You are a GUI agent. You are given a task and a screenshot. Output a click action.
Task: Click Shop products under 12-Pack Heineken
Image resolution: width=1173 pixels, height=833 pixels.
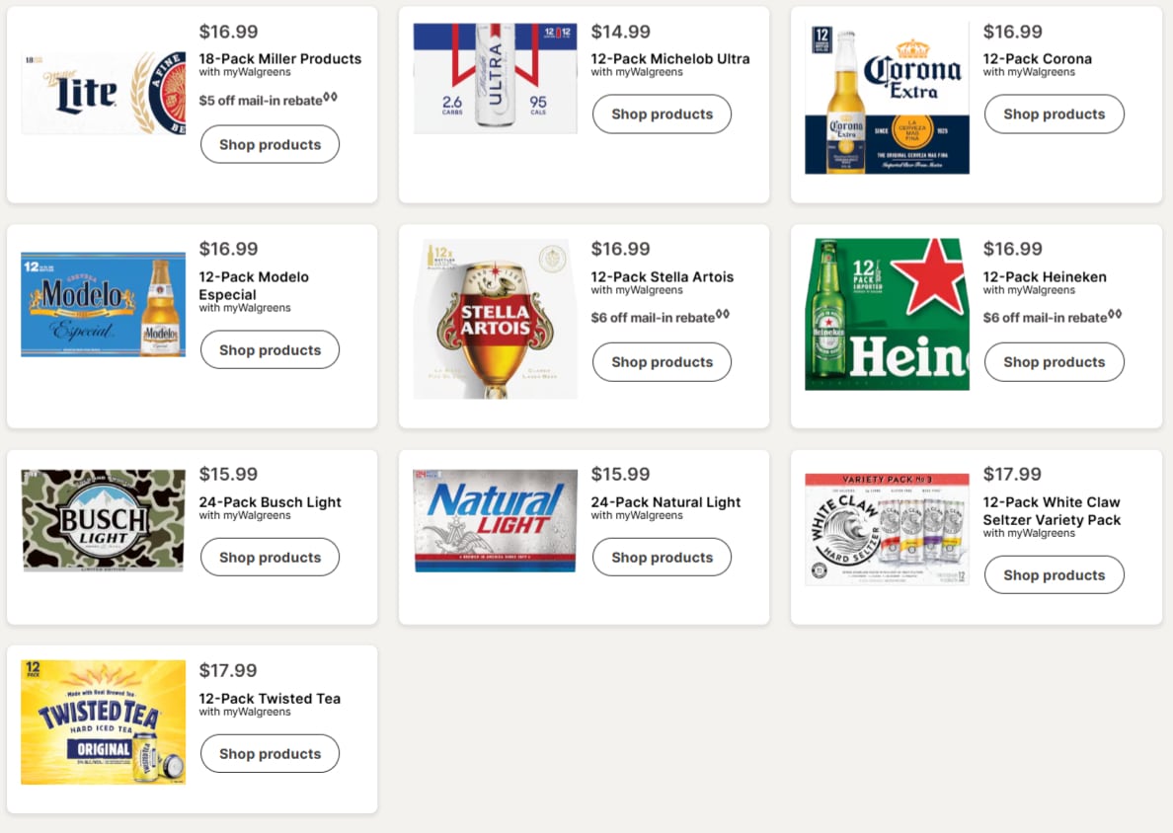[1055, 362]
